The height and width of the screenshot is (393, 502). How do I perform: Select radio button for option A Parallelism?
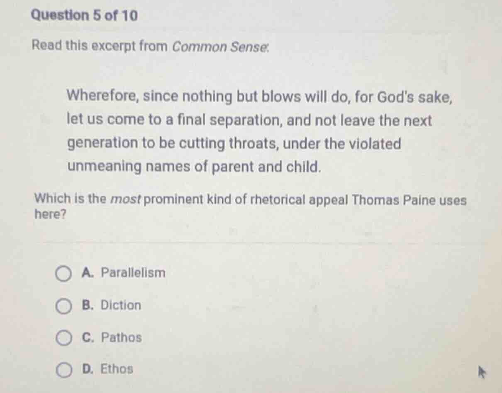[x=63, y=273]
